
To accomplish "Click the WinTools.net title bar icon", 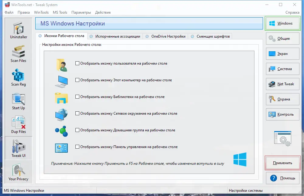I will (x=7, y=5).
